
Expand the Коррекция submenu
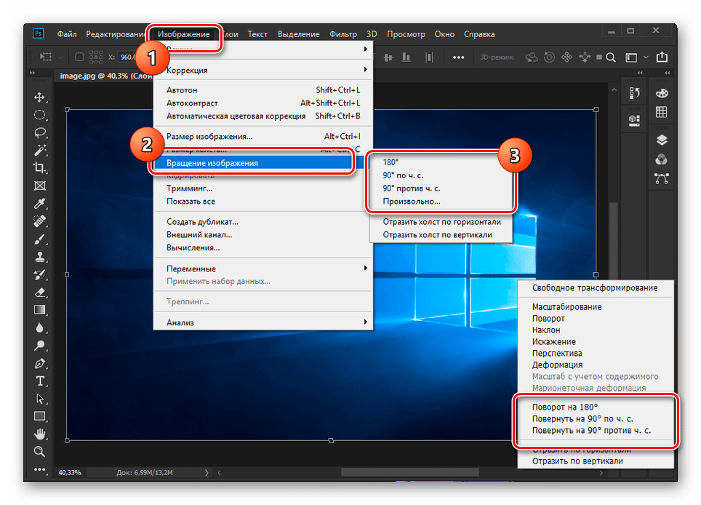tap(263, 71)
